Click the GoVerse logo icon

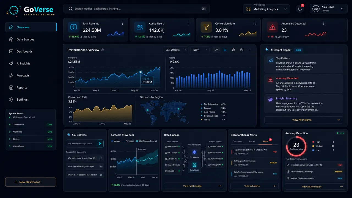(14, 10)
